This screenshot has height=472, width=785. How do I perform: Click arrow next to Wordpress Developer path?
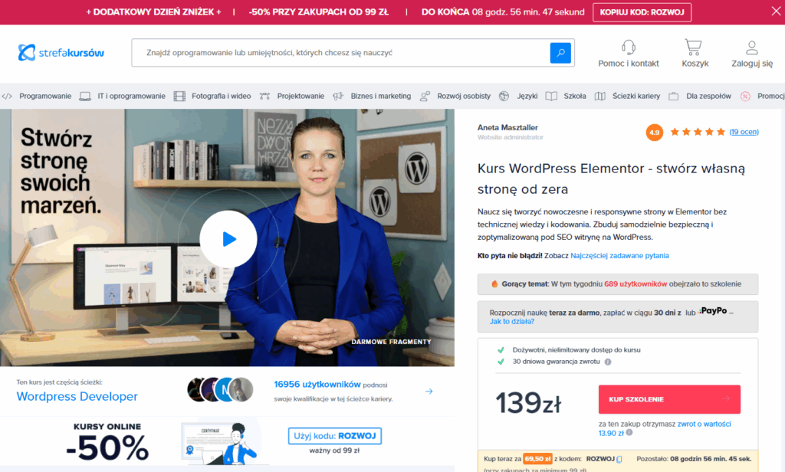(429, 392)
